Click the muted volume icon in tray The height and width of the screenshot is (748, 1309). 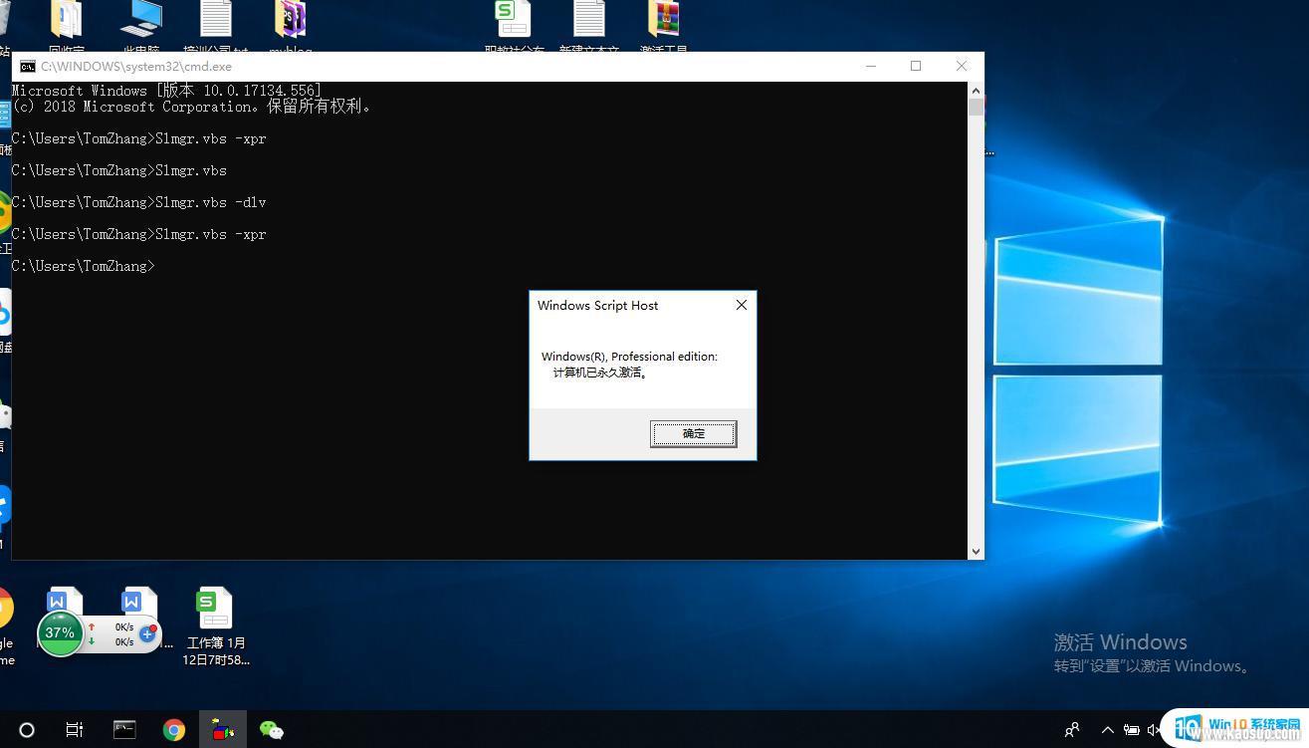(1155, 730)
